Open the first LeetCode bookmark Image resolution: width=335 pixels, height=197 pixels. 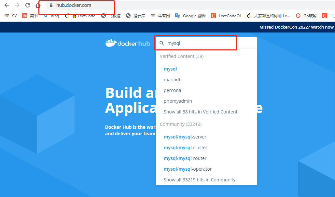(80, 16)
